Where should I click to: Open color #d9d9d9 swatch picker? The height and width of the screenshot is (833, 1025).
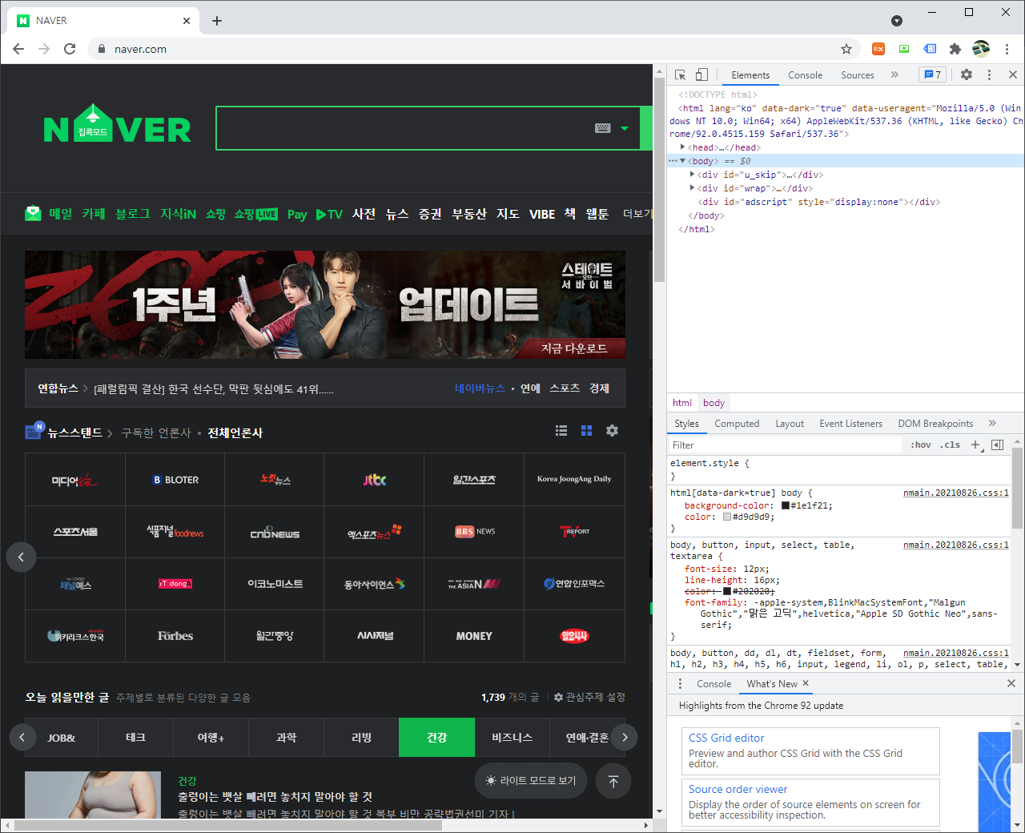pyautogui.click(x=727, y=517)
